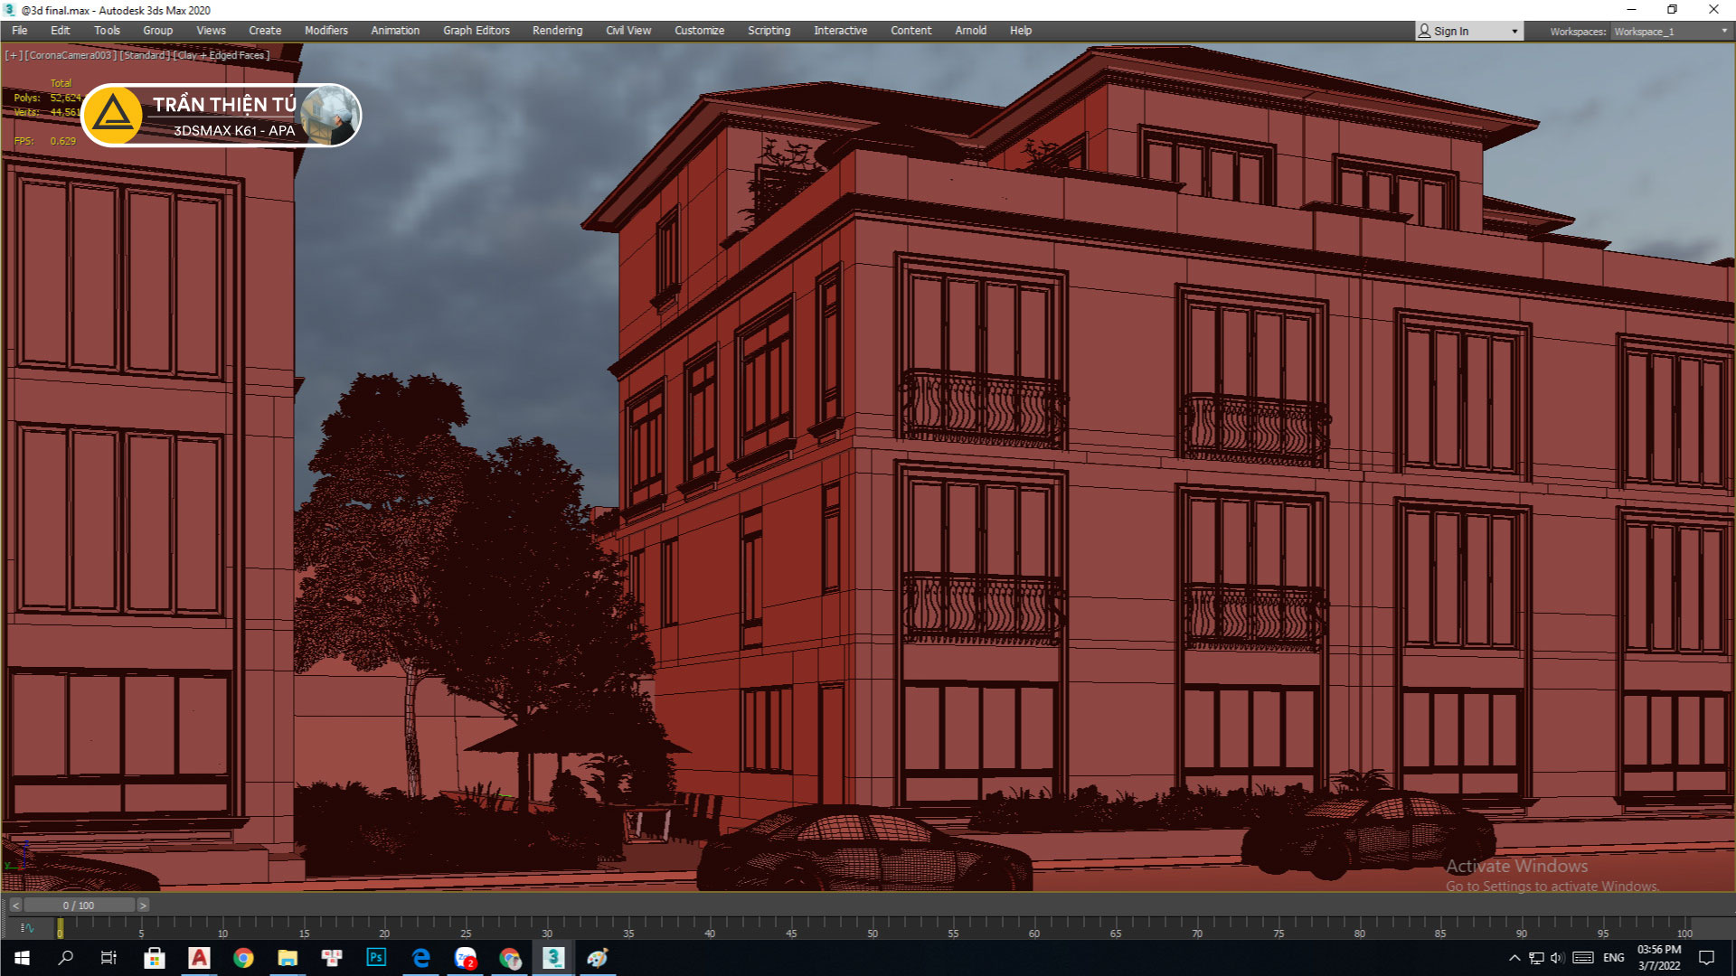Screen dimensions: 1736x976
Task: Open Zalo chat app in taskbar
Action: (x=466, y=958)
